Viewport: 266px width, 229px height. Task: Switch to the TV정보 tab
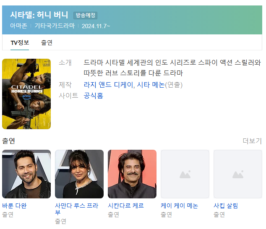[x=20, y=43]
